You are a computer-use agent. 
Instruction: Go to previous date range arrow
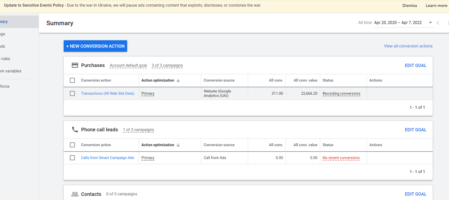438,23
